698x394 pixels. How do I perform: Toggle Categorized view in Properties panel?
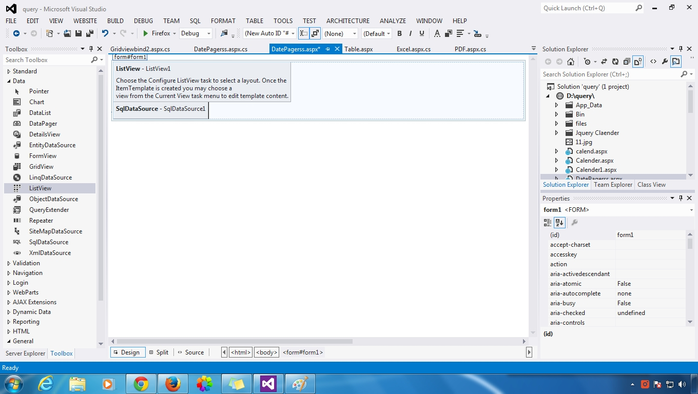(x=548, y=222)
